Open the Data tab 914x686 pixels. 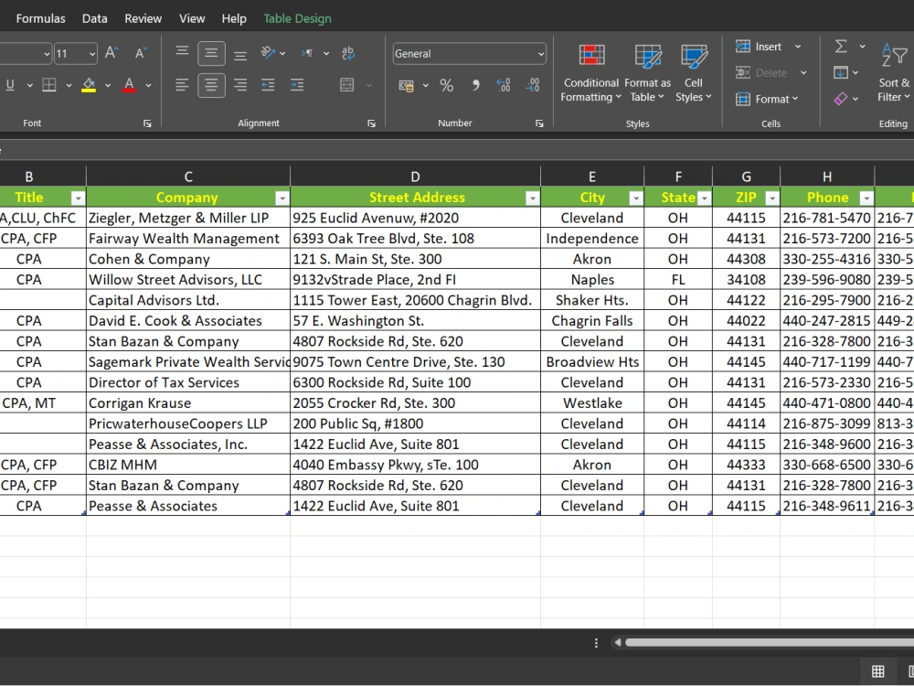pyautogui.click(x=94, y=18)
